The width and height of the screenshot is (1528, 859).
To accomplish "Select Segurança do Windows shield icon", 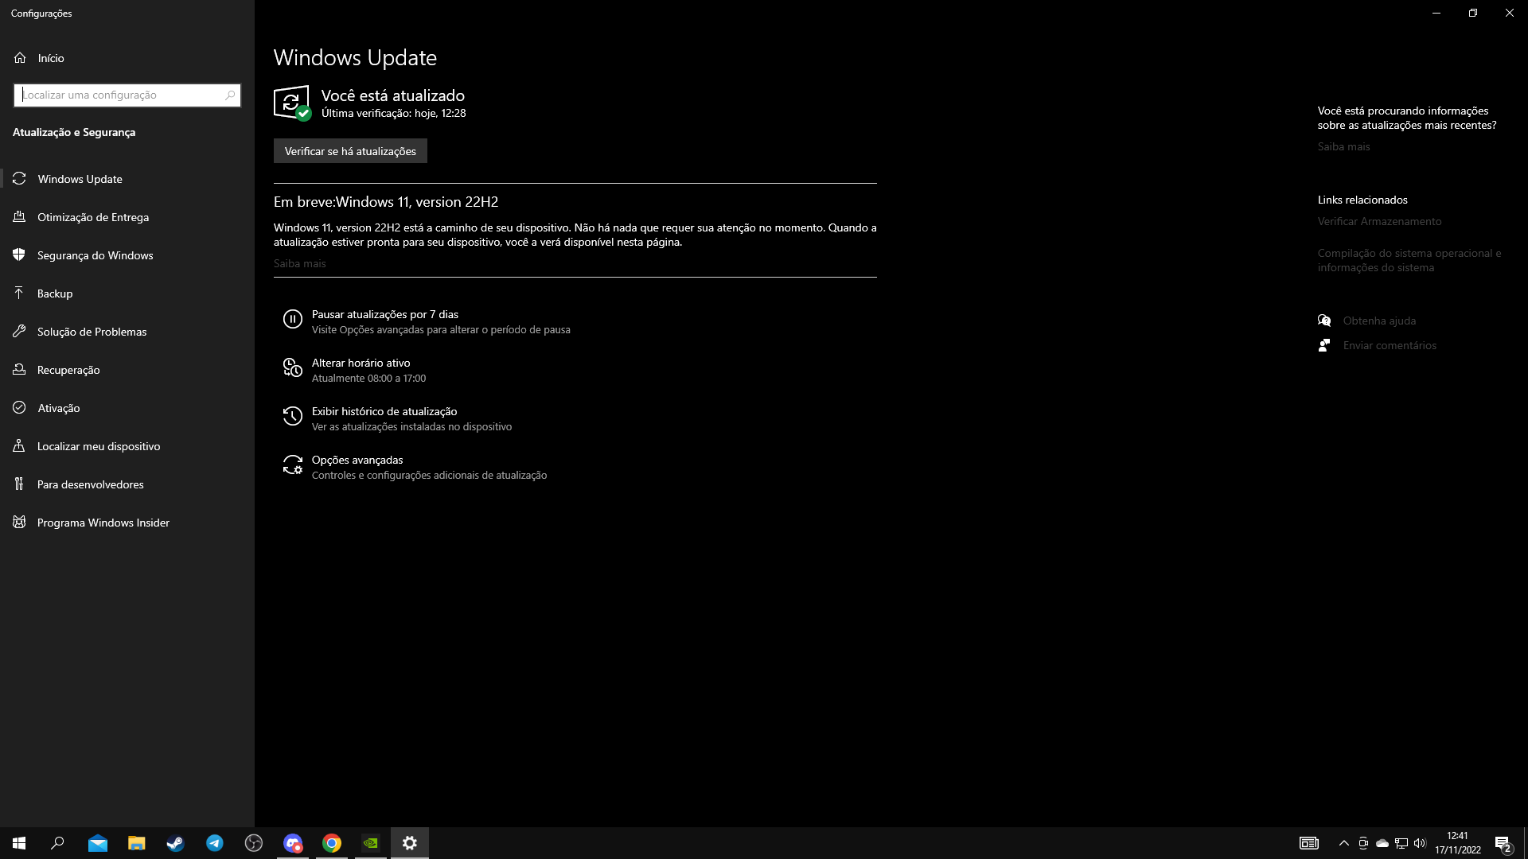I will click(x=19, y=255).
